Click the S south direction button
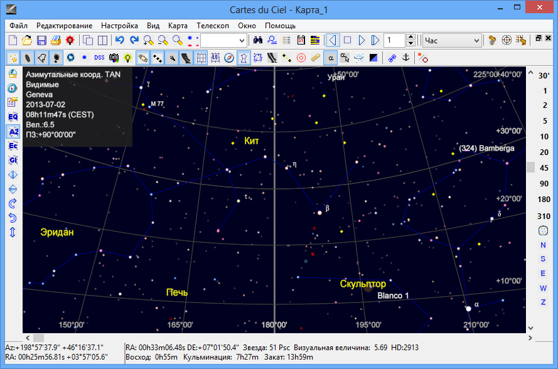The height and width of the screenshot is (369, 558). point(543,259)
